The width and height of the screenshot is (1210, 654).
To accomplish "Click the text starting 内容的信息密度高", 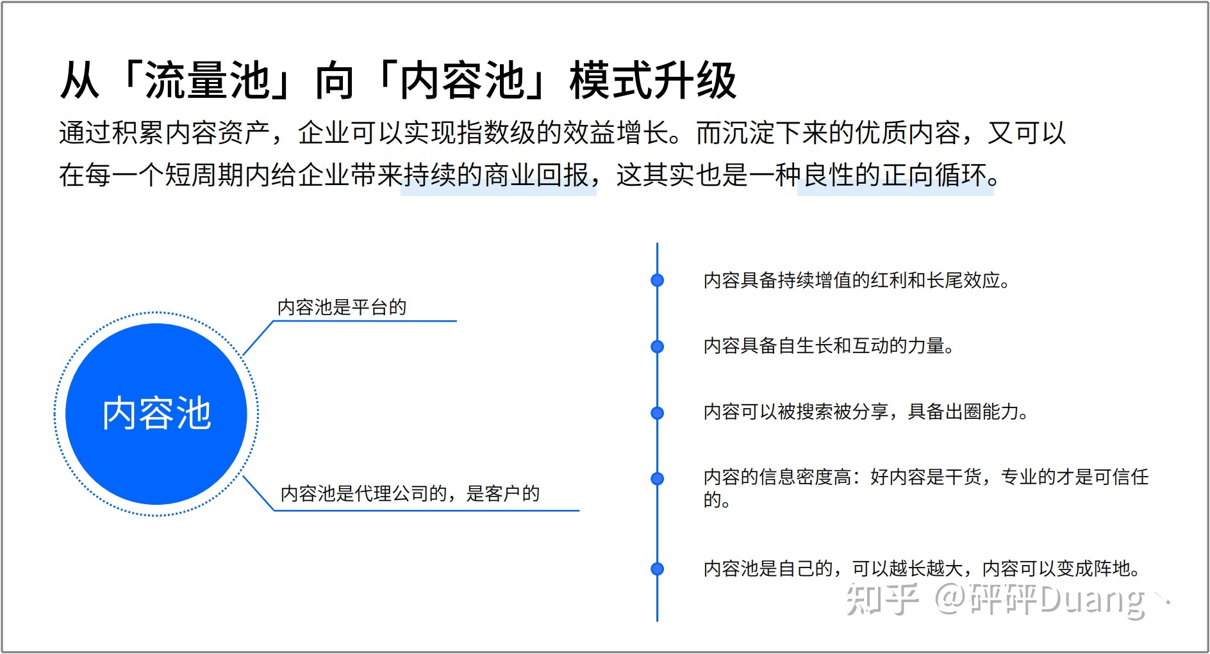I will (926, 488).
